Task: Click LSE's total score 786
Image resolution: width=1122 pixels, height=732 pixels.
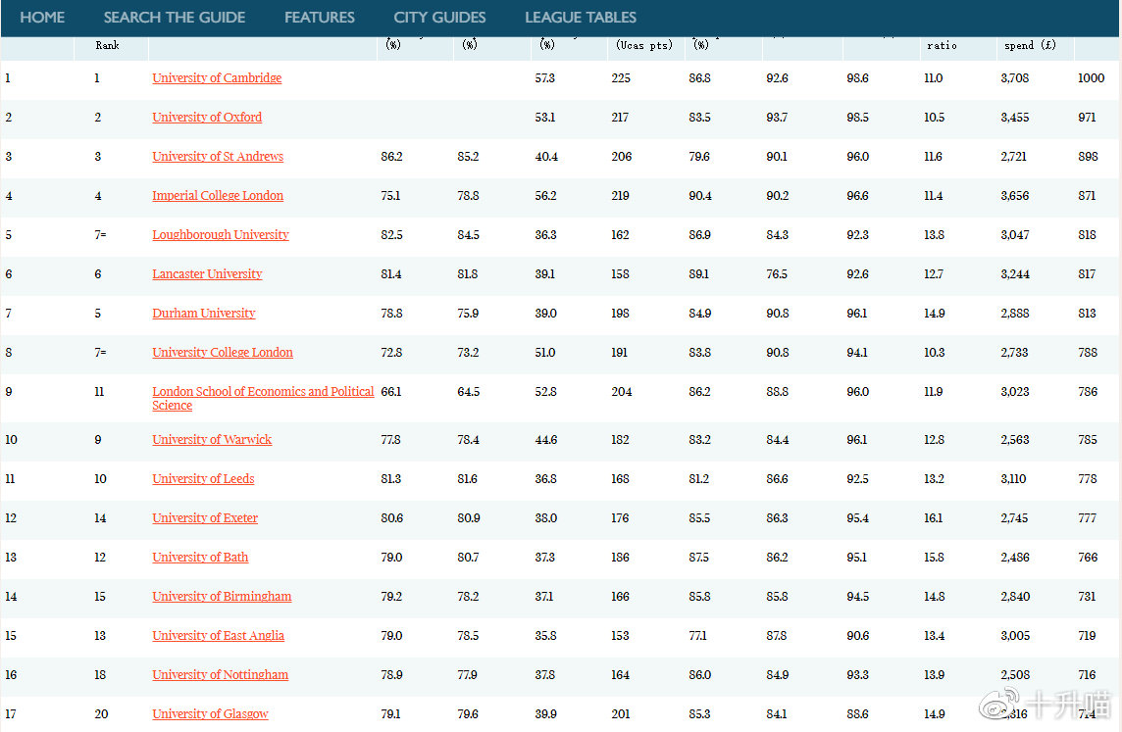Action: [1088, 393]
